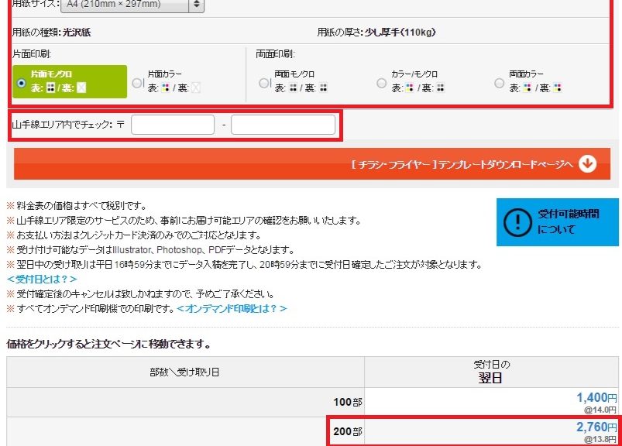Select the 片面カラー radio option
The image size is (622, 446).
[138, 83]
